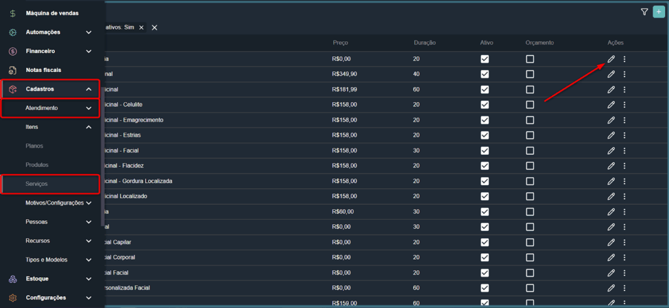Click the green plus add button
Viewport: 669px width, 308px height.
pos(658,12)
